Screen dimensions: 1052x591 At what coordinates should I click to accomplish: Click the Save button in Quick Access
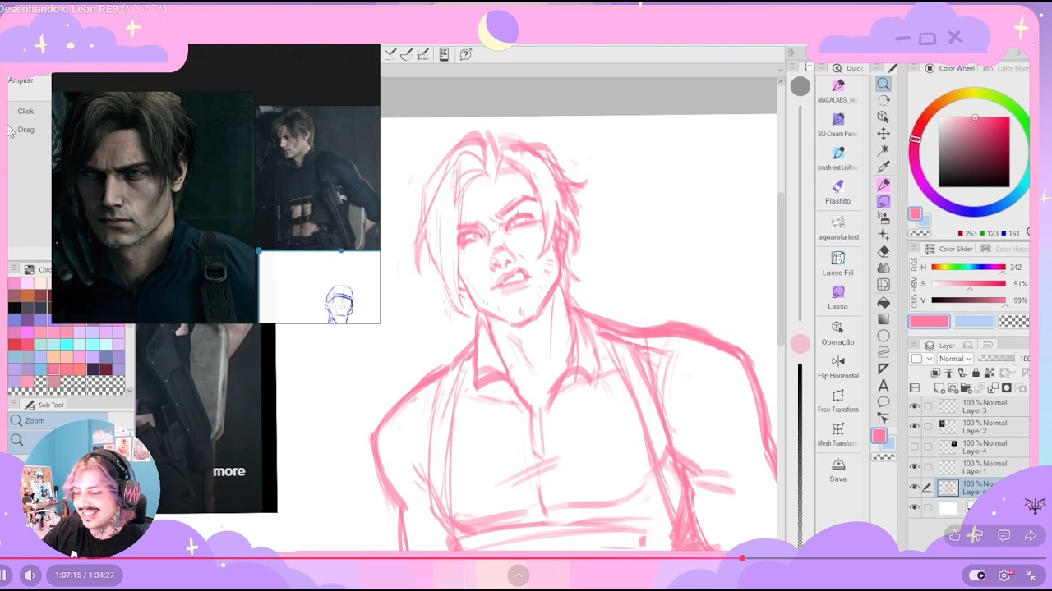837,470
